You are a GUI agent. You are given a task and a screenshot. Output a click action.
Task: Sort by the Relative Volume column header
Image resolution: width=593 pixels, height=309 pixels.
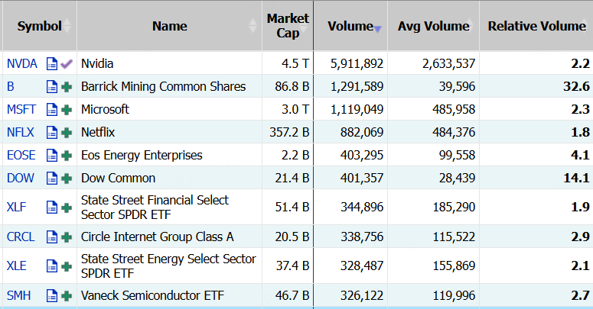coord(536,26)
